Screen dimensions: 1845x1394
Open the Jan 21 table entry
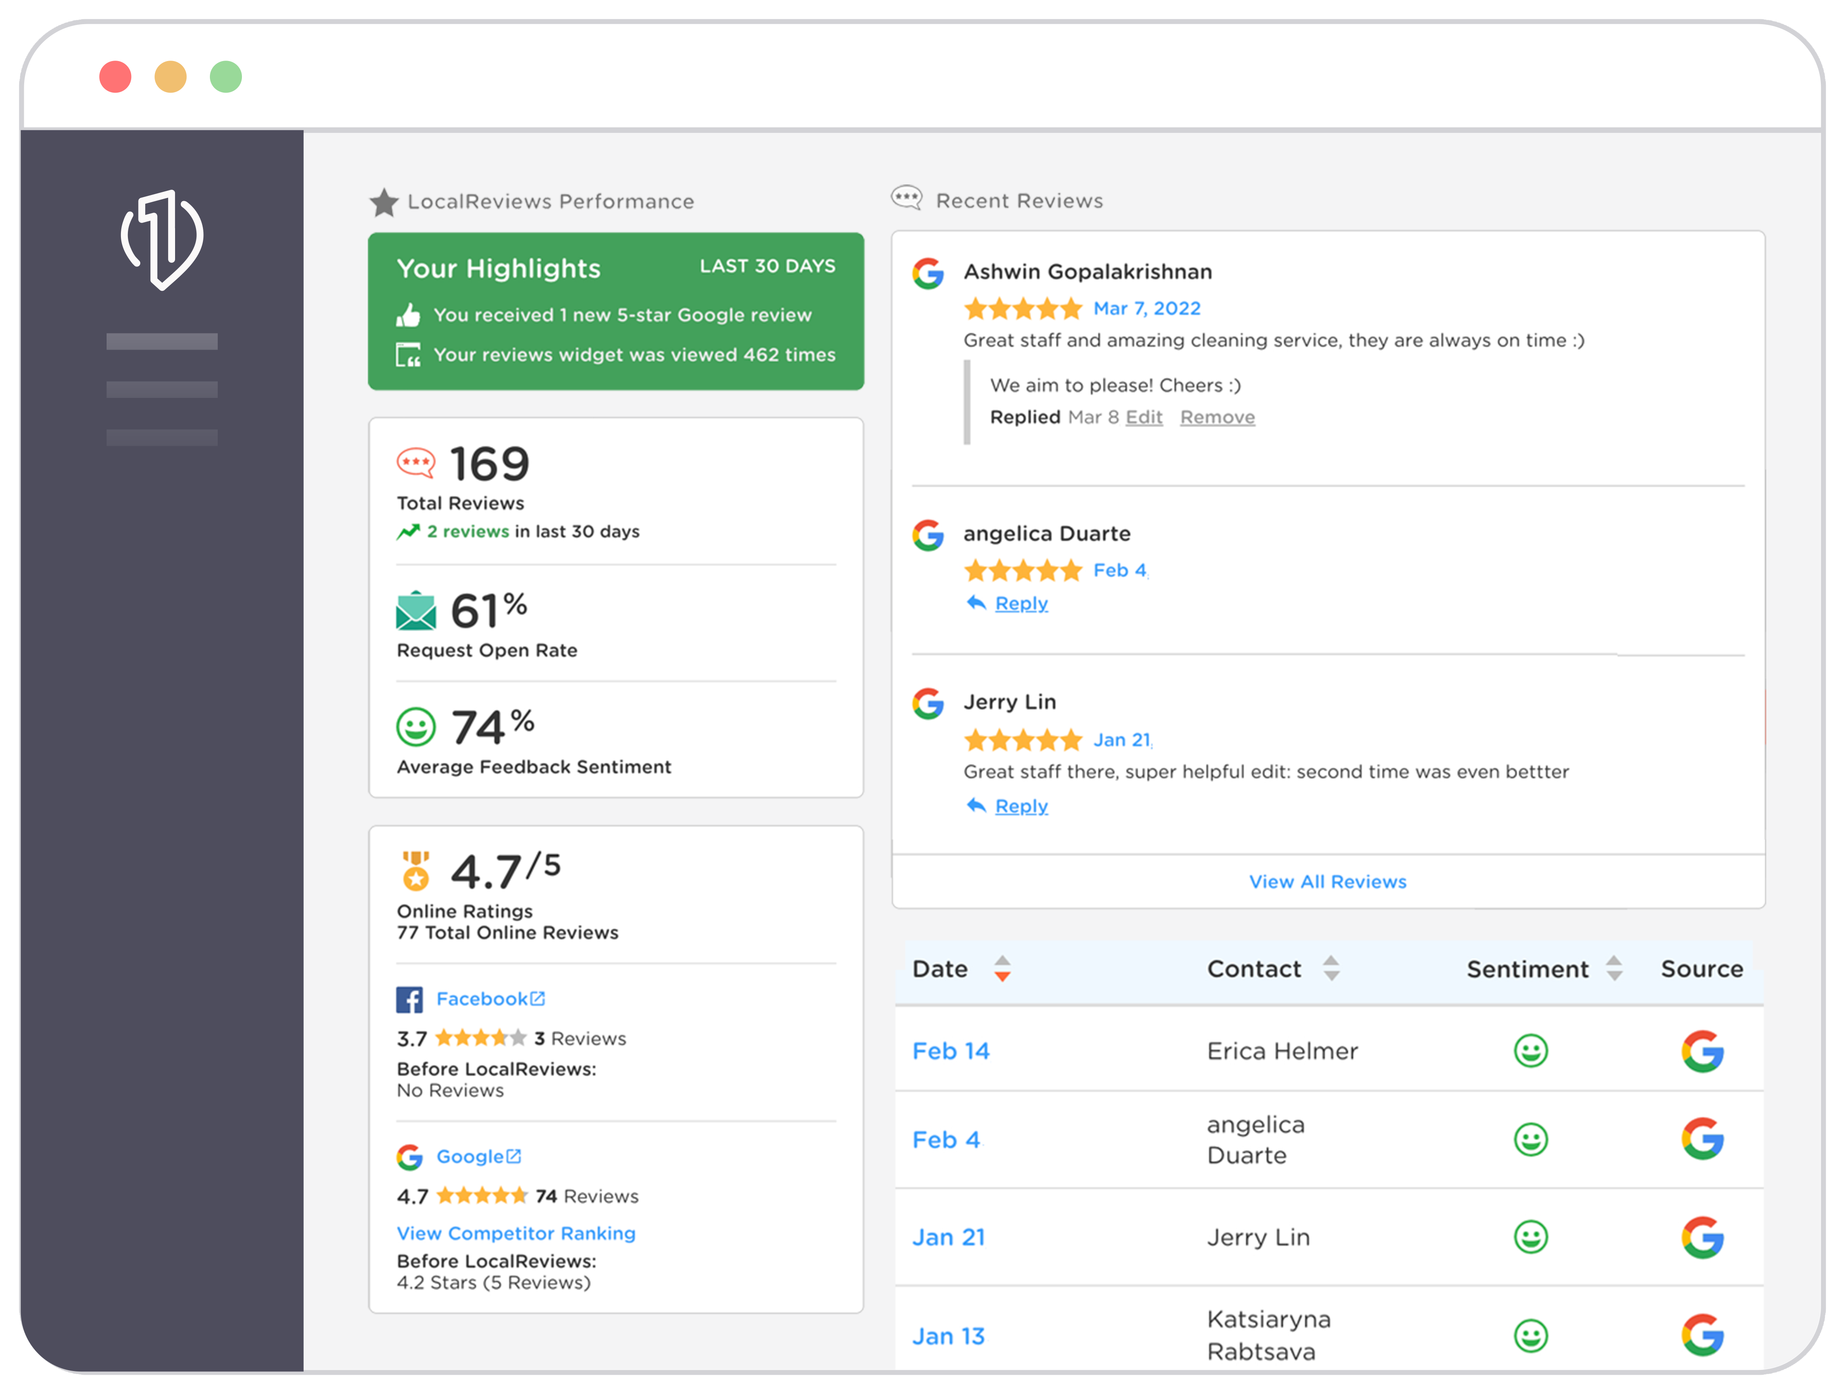point(949,1237)
